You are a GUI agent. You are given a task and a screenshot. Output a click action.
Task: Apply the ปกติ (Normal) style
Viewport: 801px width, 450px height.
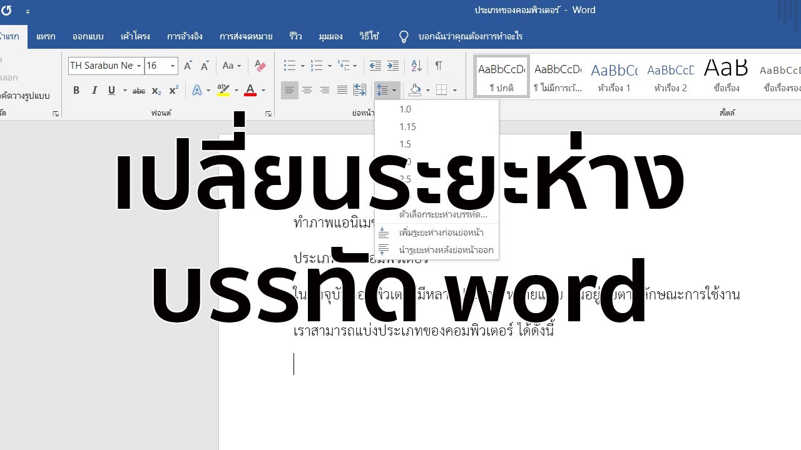pos(501,76)
